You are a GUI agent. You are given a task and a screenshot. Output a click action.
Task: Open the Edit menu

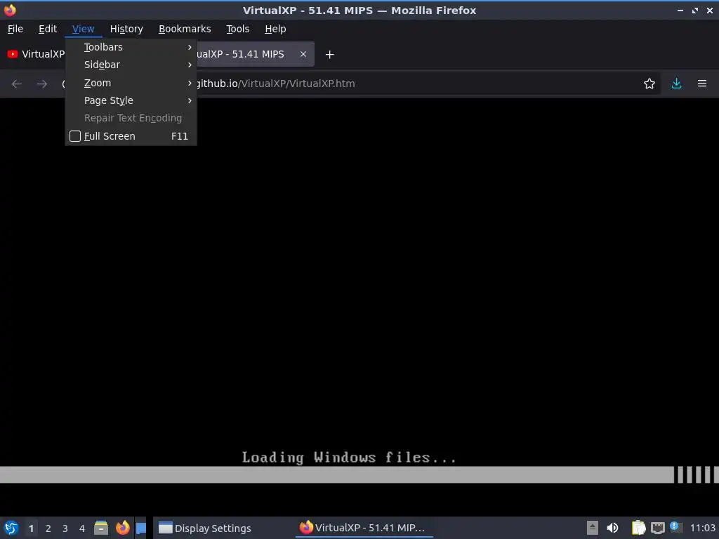tap(48, 29)
